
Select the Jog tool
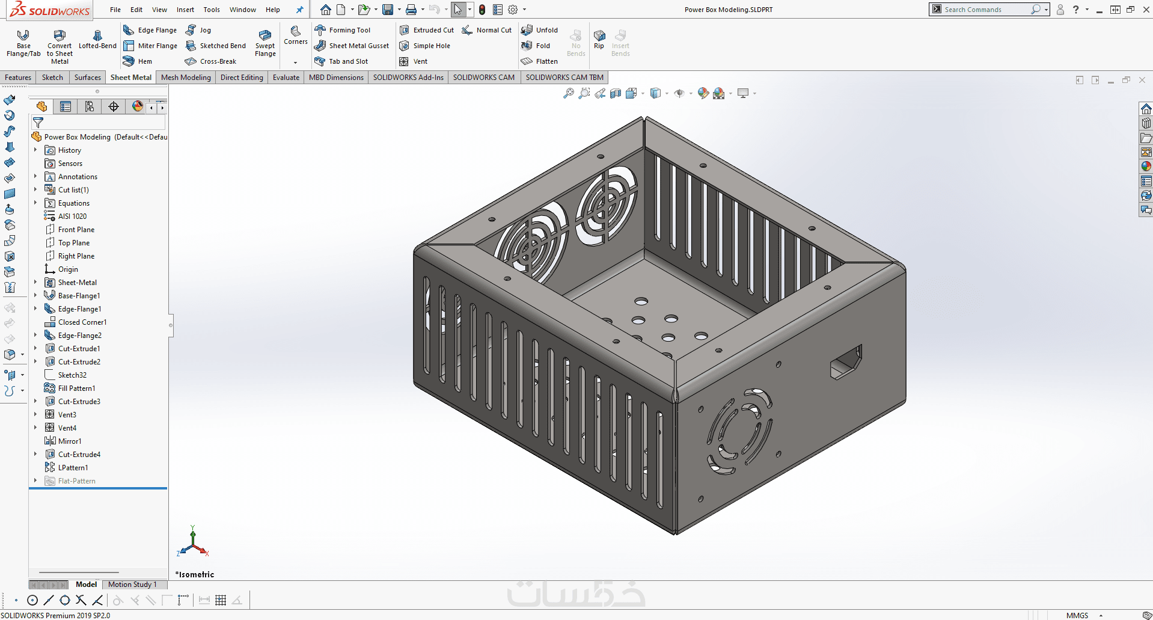click(198, 30)
